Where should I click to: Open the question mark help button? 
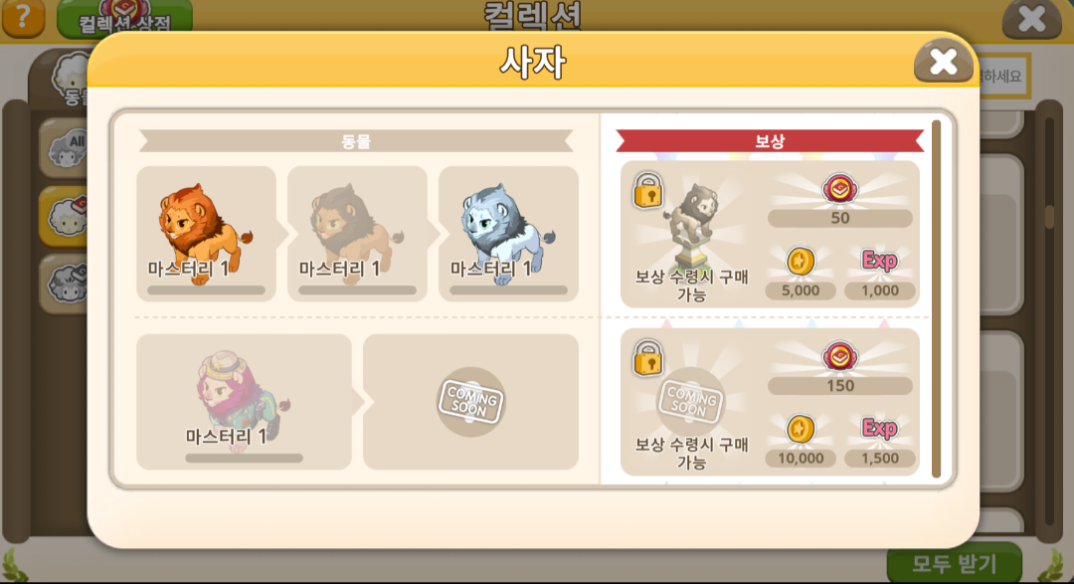tap(23, 17)
